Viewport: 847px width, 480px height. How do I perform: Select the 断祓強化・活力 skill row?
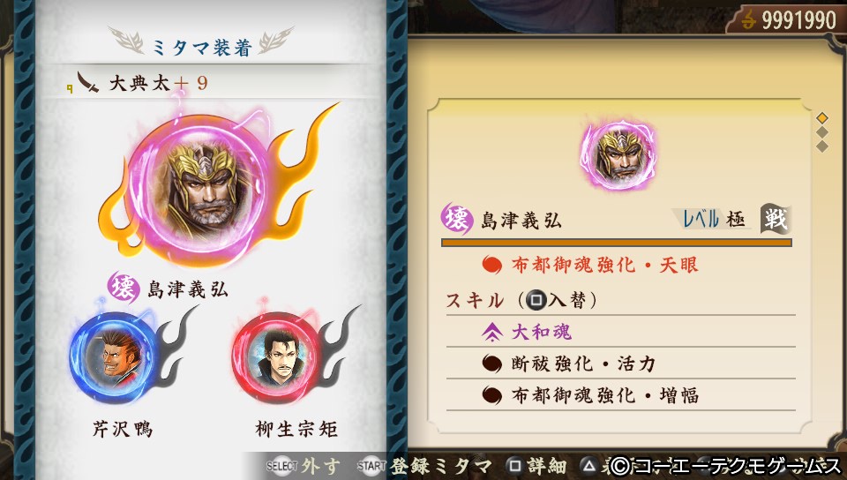click(x=620, y=363)
